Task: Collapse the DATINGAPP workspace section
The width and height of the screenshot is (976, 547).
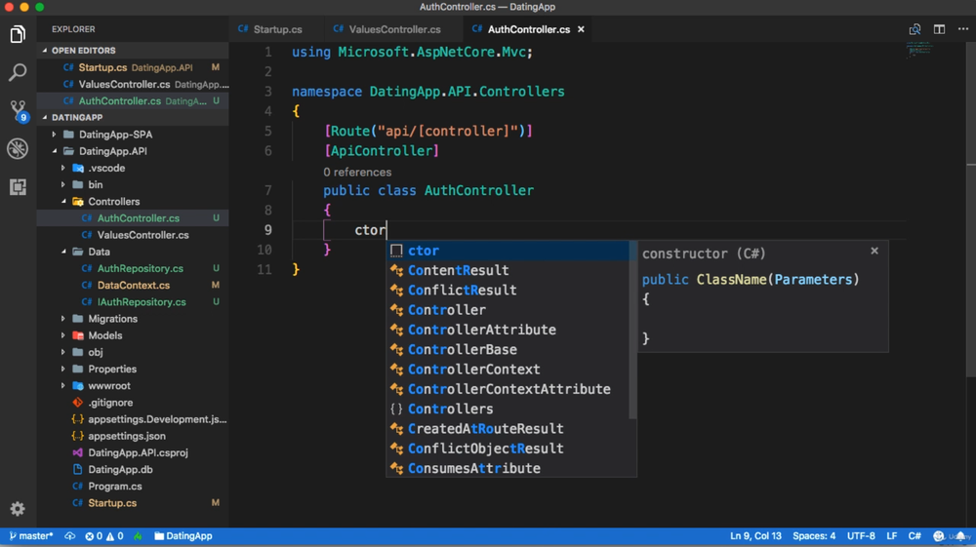Action: tap(133, 117)
